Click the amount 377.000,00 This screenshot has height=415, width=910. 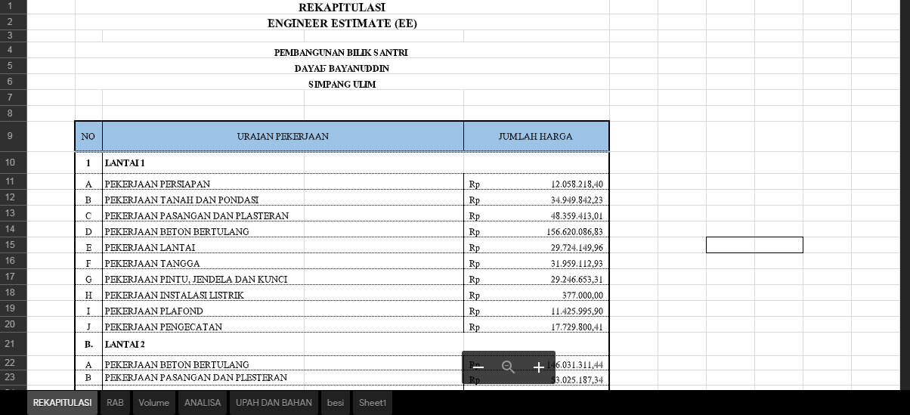tap(584, 296)
